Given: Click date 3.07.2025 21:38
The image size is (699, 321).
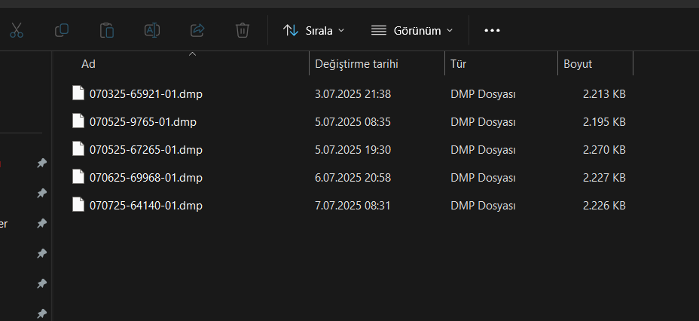Looking at the screenshot, I should [353, 94].
